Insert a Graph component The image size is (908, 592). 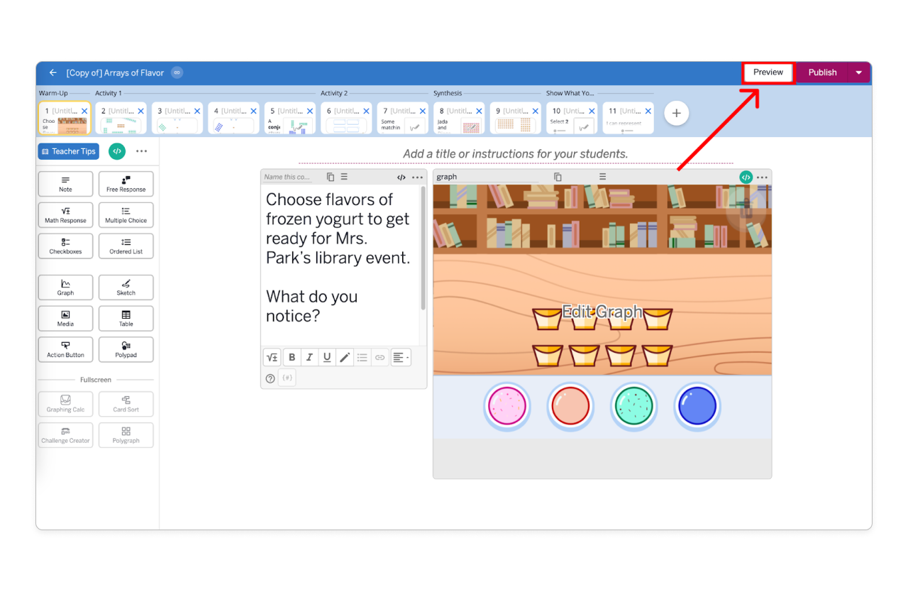coord(65,287)
